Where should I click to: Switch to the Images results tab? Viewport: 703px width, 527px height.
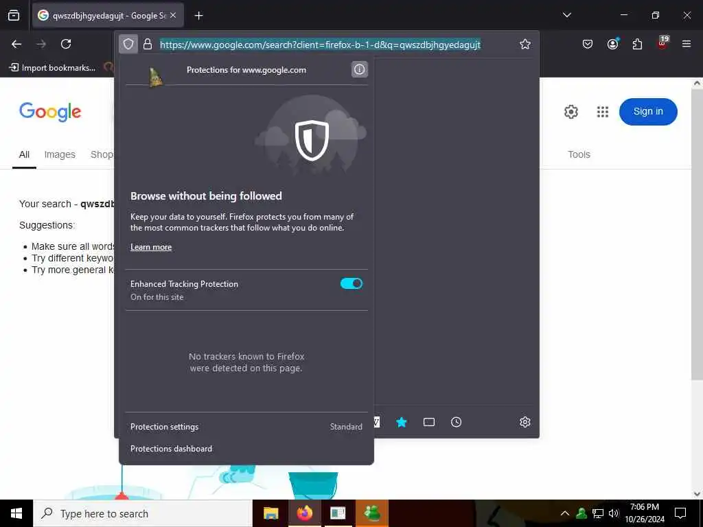pyautogui.click(x=60, y=154)
